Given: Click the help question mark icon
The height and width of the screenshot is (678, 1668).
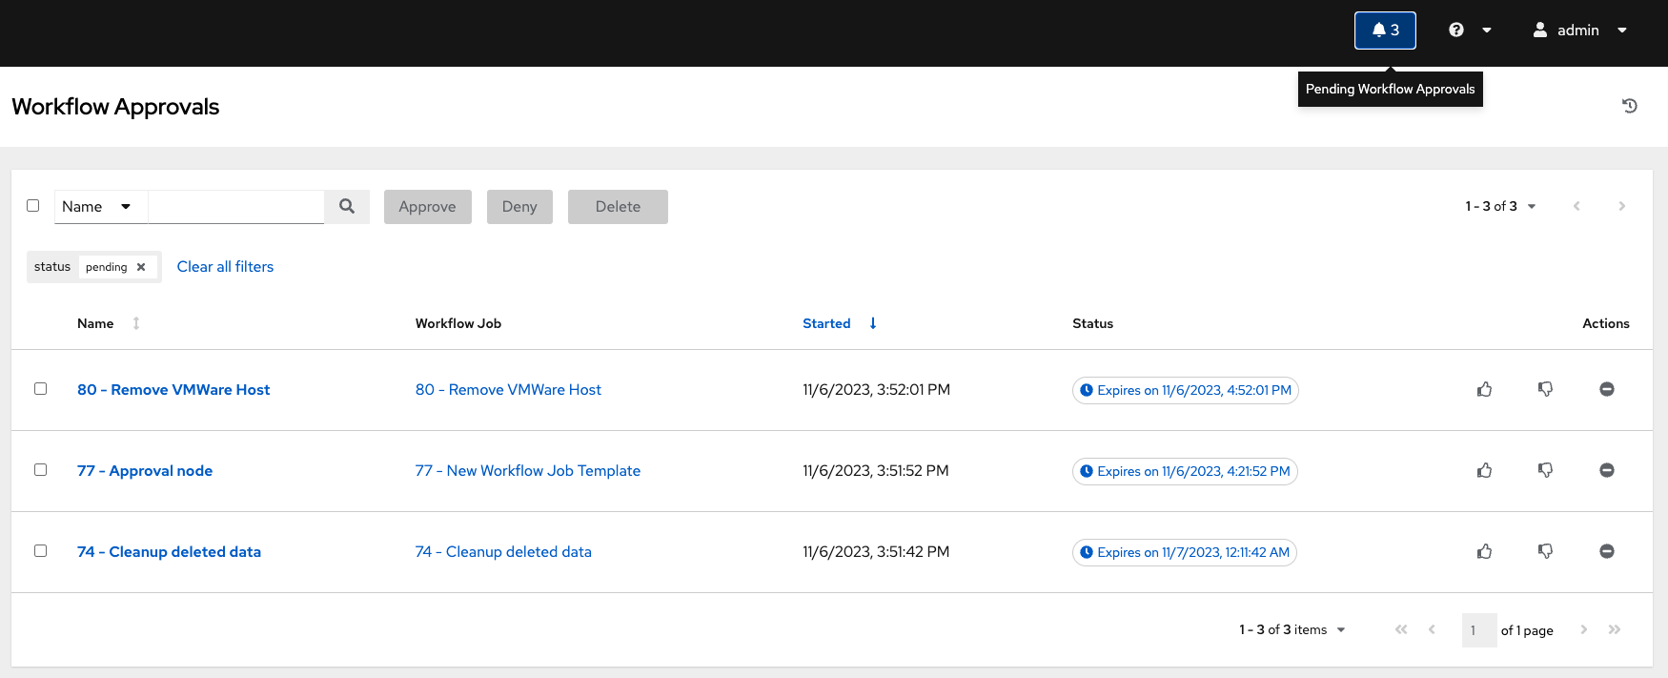Looking at the screenshot, I should pyautogui.click(x=1455, y=31).
